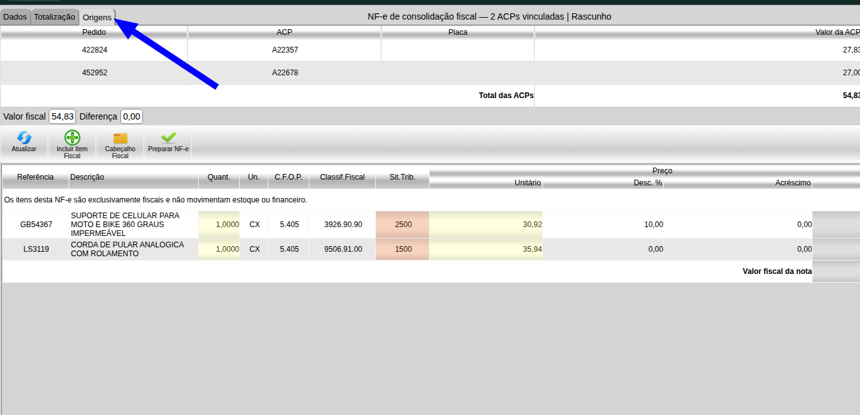
Task: Select the CORDA DE PULAR ANALOGICA item
Action: coord(127,249)
